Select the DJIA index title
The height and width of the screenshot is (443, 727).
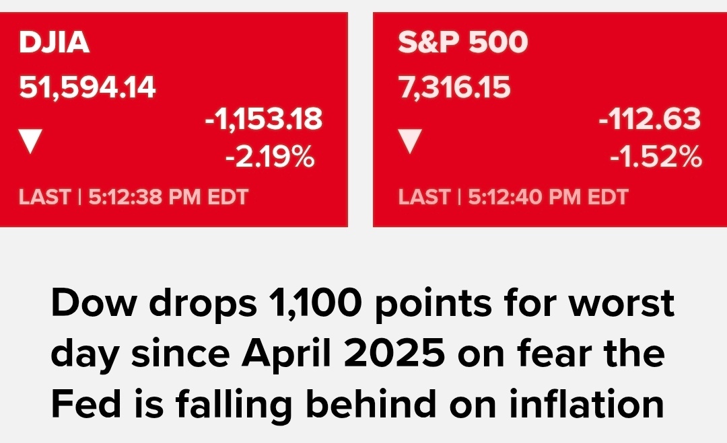[x=54, y=42]
